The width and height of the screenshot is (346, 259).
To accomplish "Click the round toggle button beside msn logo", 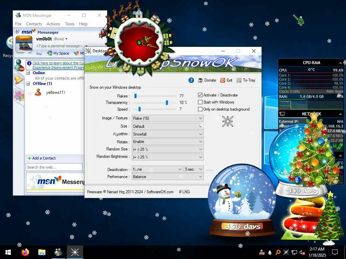I will tap(17, 31).
